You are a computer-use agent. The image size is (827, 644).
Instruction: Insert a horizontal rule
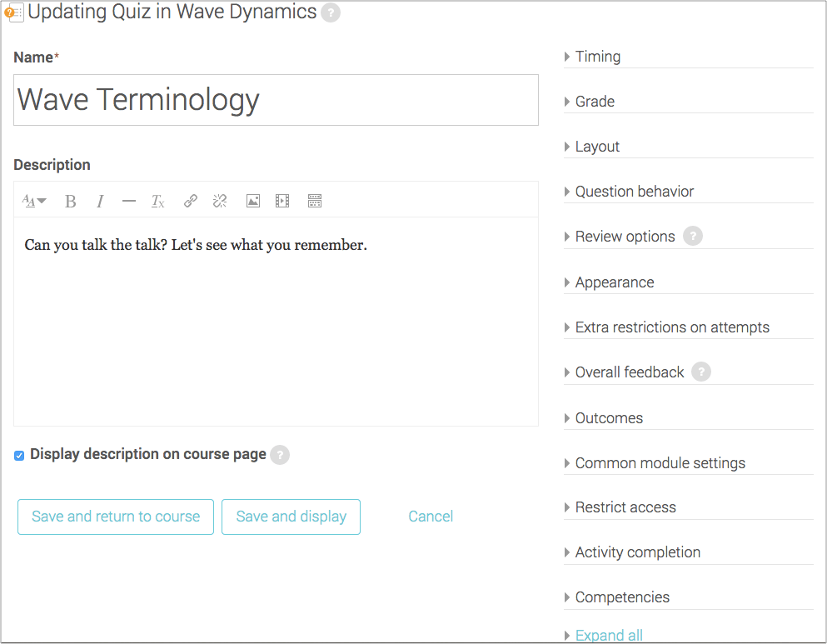(128, 200)
